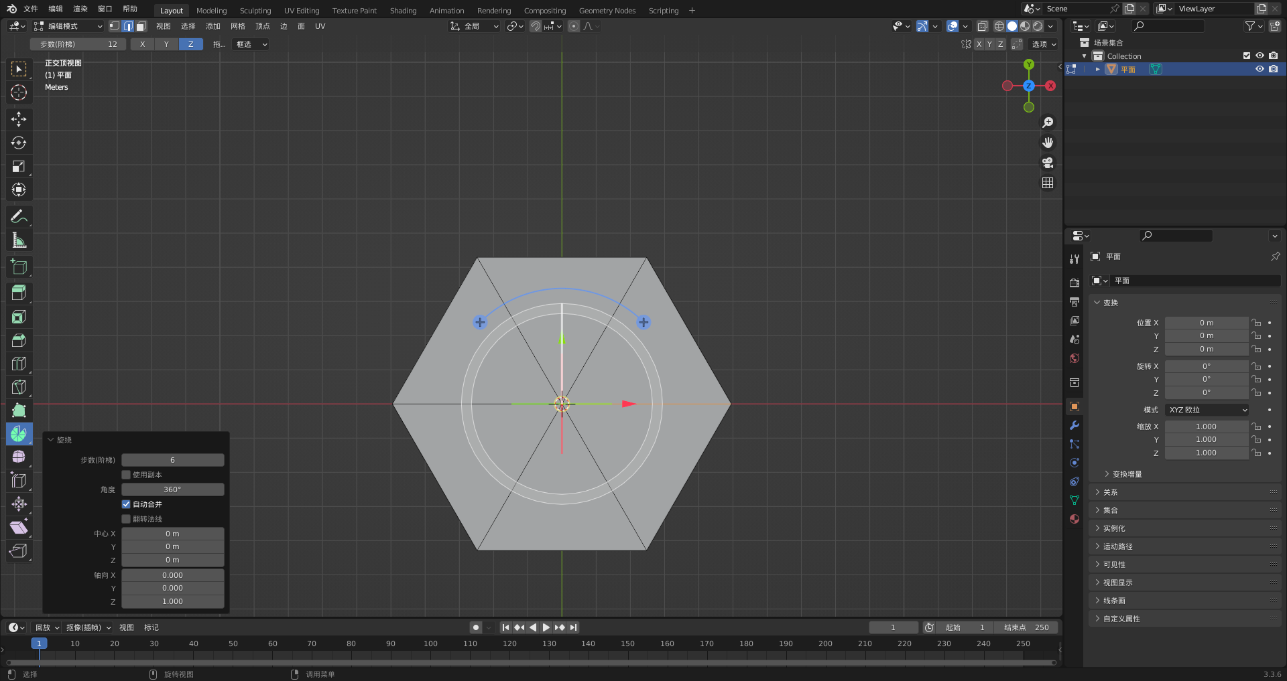Open the Material properties tab icon

point(1075,519)
